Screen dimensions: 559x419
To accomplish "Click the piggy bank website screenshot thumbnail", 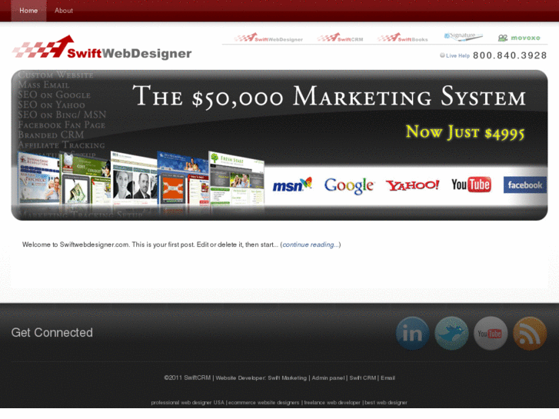I will point(85,178).
